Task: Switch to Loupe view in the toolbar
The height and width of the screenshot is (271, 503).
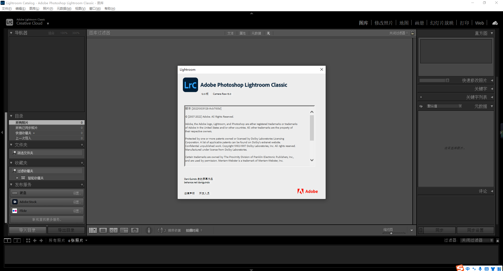Action: pos(103,230)
